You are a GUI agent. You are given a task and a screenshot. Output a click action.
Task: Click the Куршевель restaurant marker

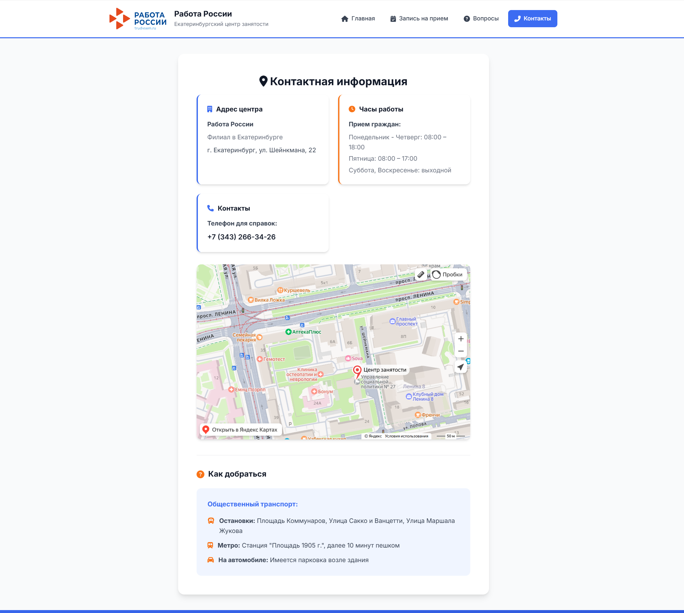tap(280, 290)
